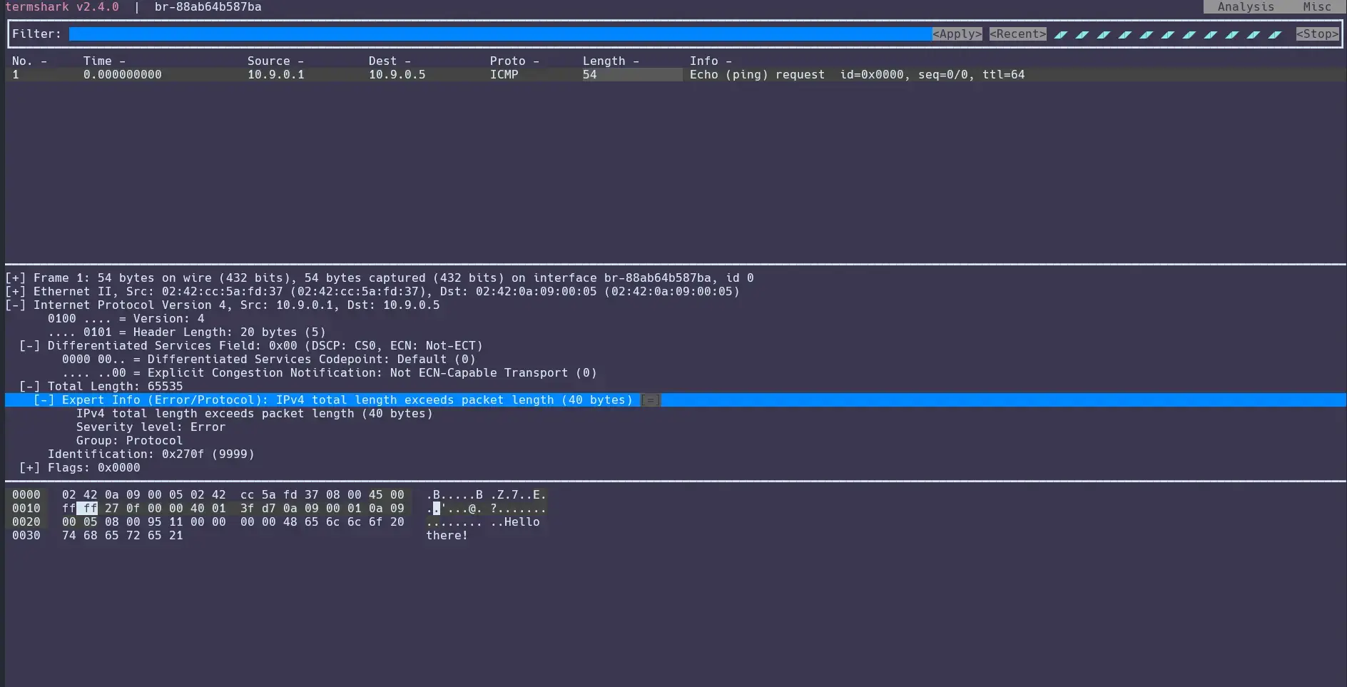Viewport: 1347px width, 687px height.
Task: Click the striped capture progress indicator
Action: [1168, 34]
